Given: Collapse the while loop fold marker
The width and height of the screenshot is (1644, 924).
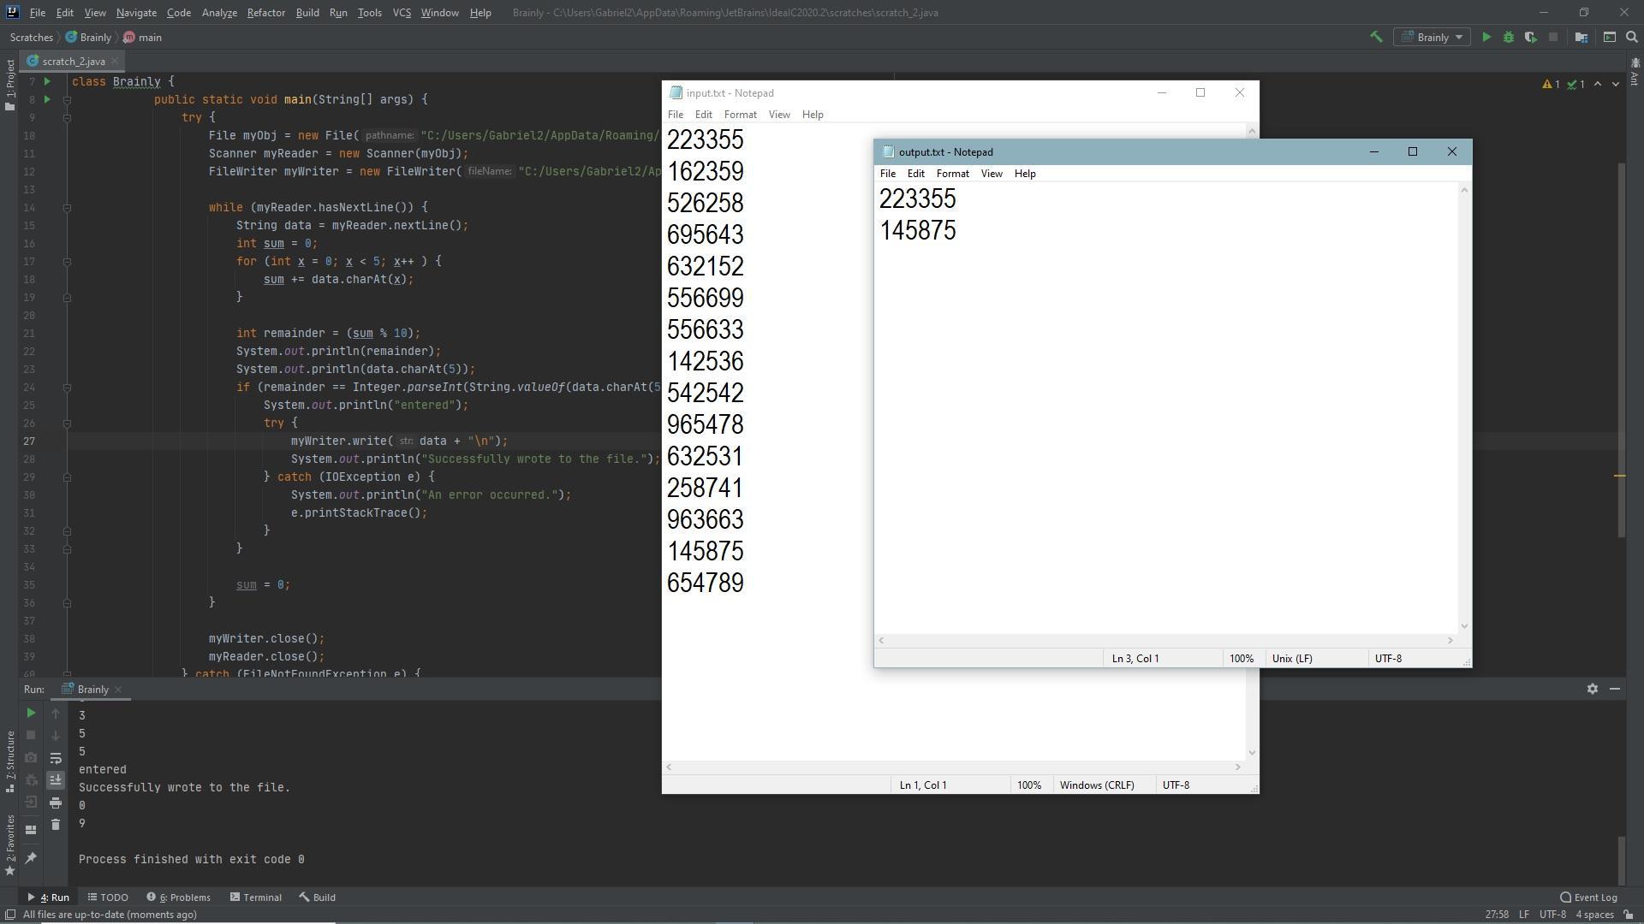Looking at the screenshot, I should [67, 208].
